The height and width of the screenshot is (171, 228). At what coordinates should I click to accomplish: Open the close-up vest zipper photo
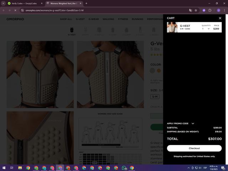pos(40,138)
